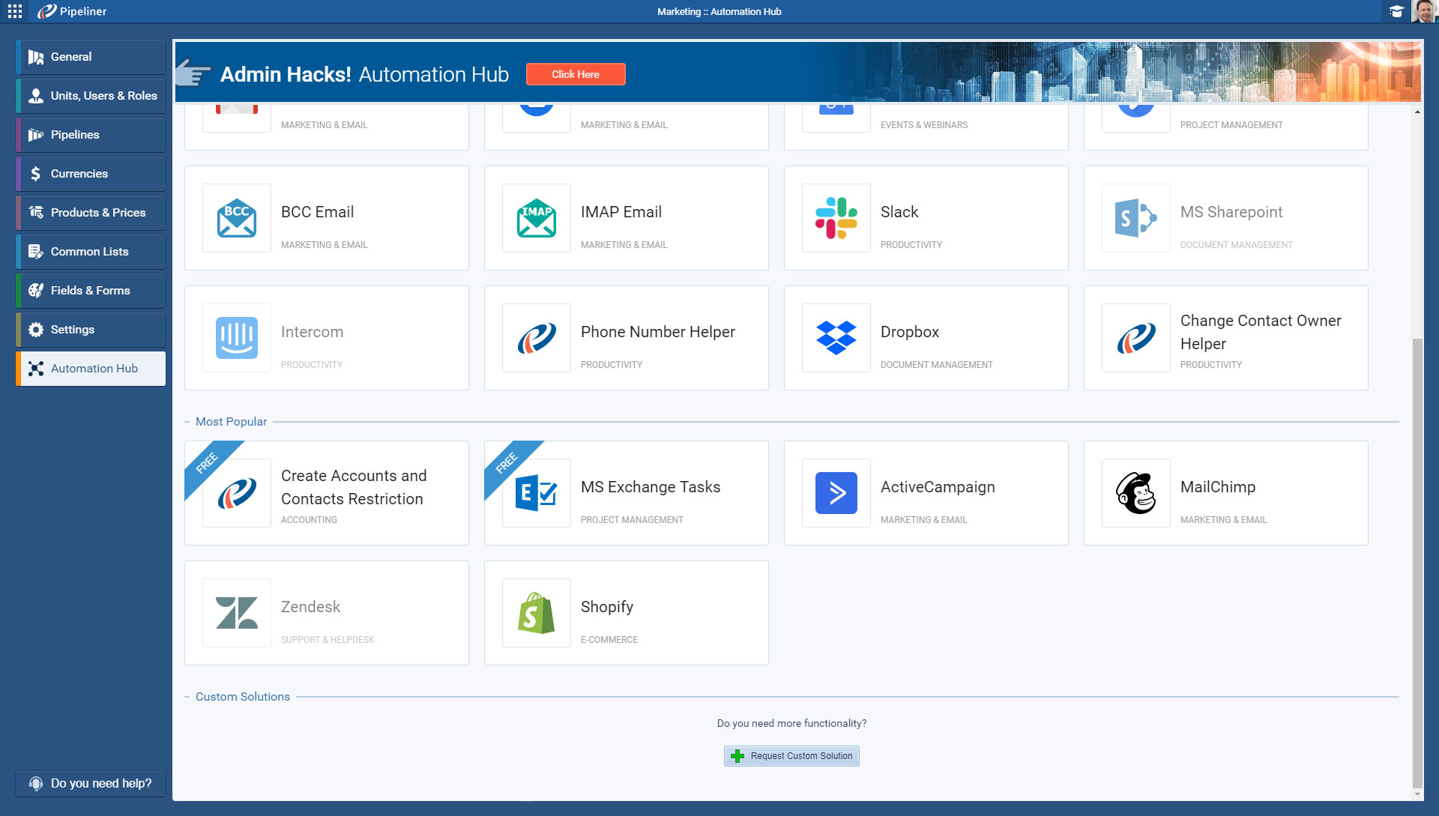Select the Shopify bag icon
This screenshot has height=816, width=1439.
536,613
